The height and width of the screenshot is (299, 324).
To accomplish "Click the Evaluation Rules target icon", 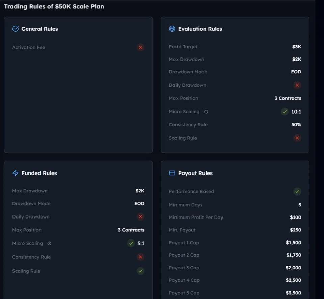I will point(172,29).
